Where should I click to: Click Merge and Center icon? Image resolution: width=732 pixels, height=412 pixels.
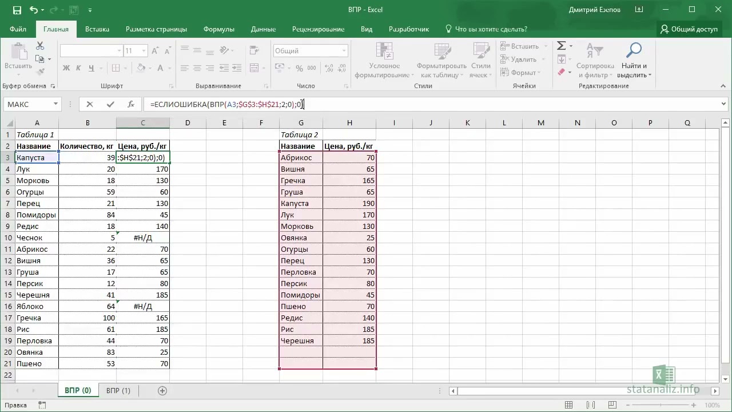pyautogui.click(x=255, y=68)
